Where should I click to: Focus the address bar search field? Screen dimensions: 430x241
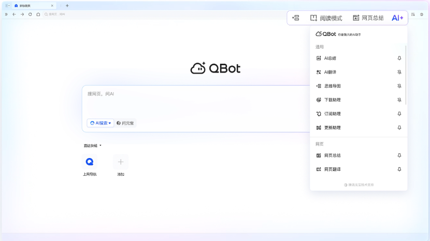(165, 15)
